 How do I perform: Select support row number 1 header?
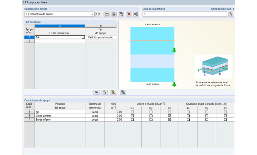[x=29, y=37]
